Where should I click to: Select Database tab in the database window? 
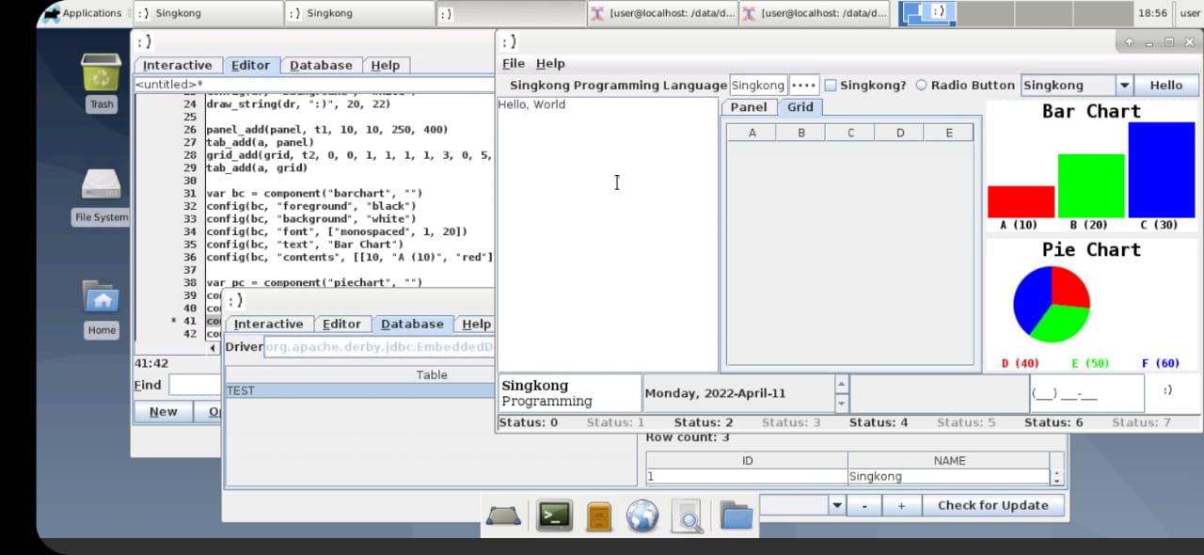(412, 324)
